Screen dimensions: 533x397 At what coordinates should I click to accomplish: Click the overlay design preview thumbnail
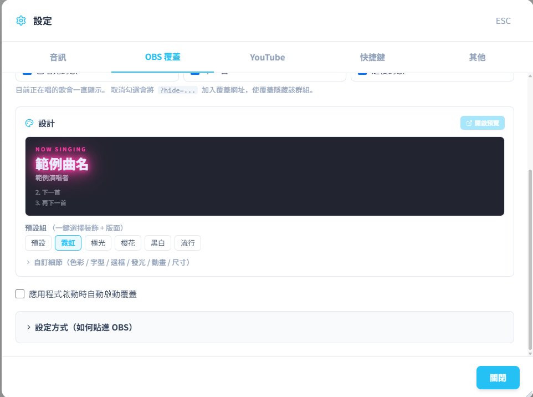tap(265, 176)
